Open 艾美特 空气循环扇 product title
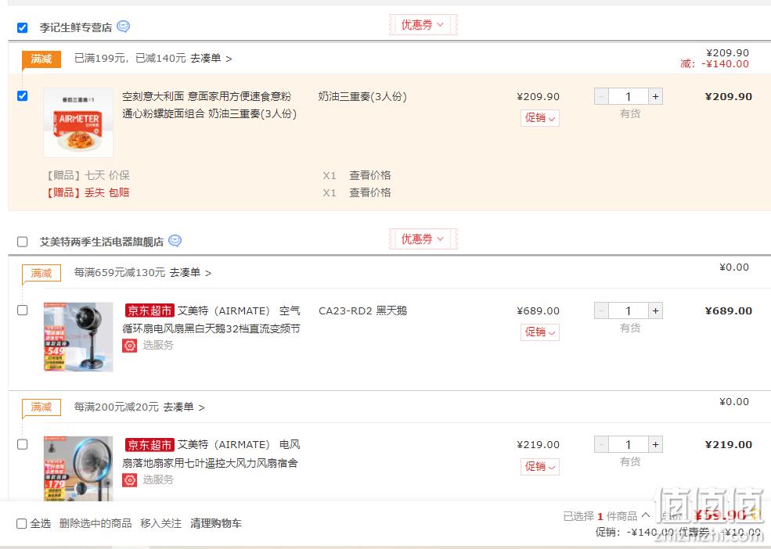The height and width of the screenshot is (549, 771). (x=211, y=320)
